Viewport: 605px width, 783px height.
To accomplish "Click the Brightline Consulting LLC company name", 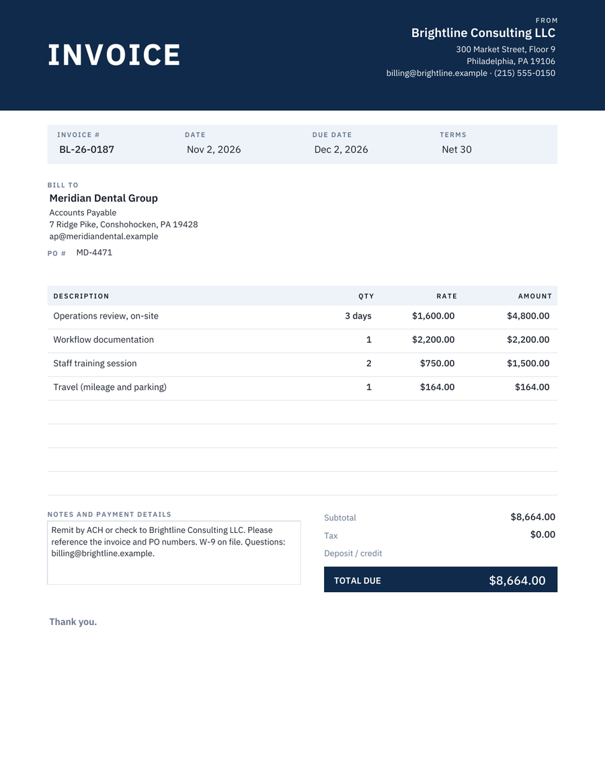I will coord(483,33).
